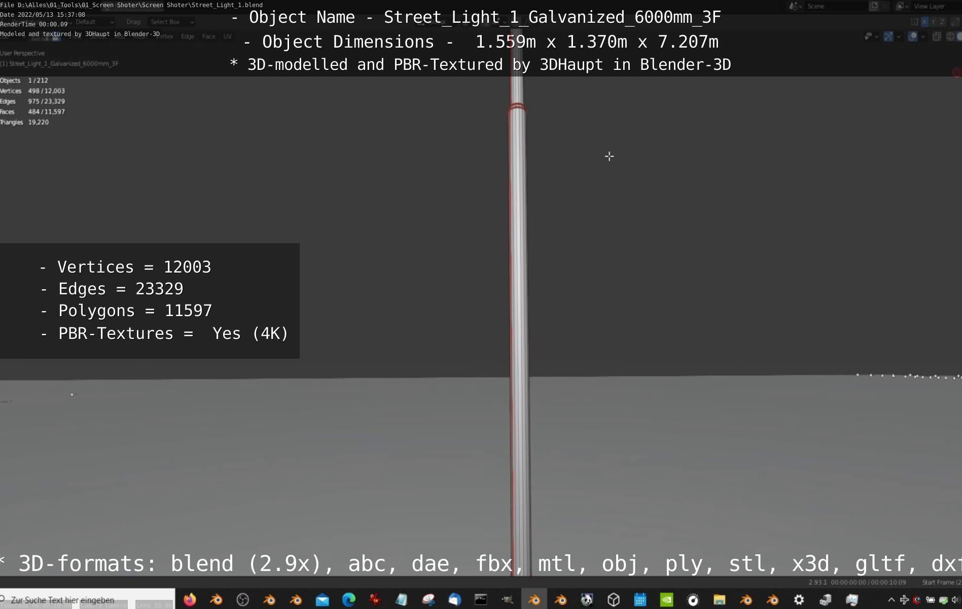The image size is (962, 609).
Task: Expand the object visibility options arrow
Action: [x=877, y=36]
